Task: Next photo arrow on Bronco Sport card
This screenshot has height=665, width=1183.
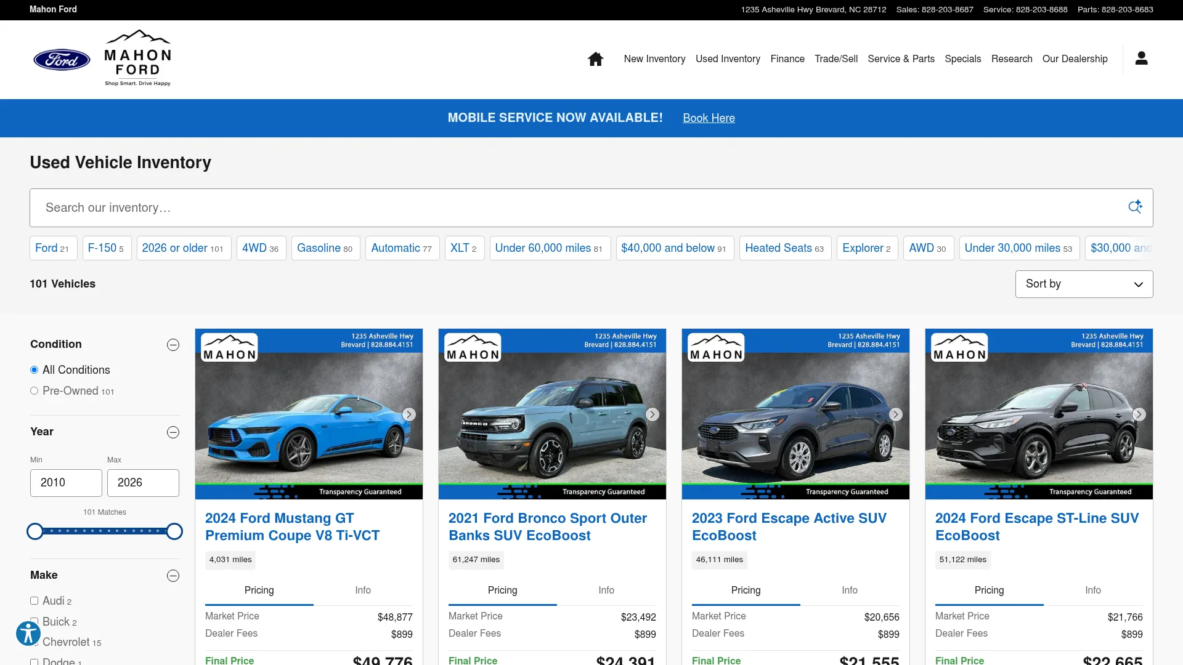Action: point(652,414)
